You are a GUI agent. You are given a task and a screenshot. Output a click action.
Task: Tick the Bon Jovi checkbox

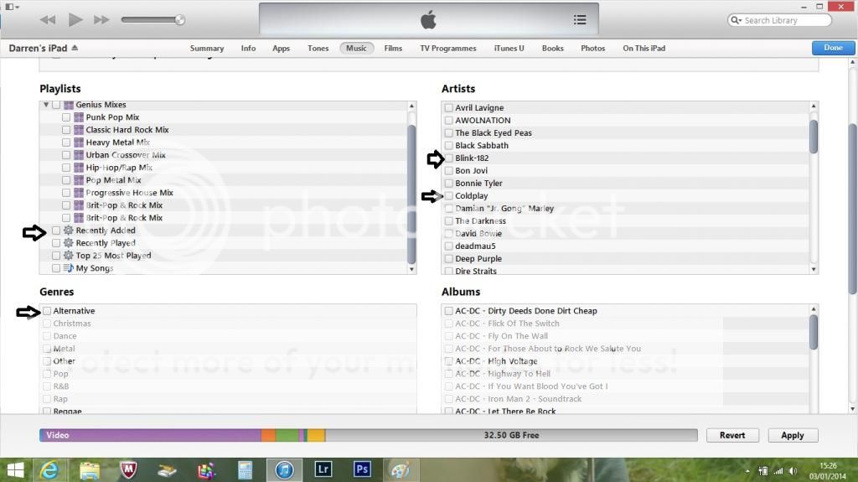click(449, 171)
